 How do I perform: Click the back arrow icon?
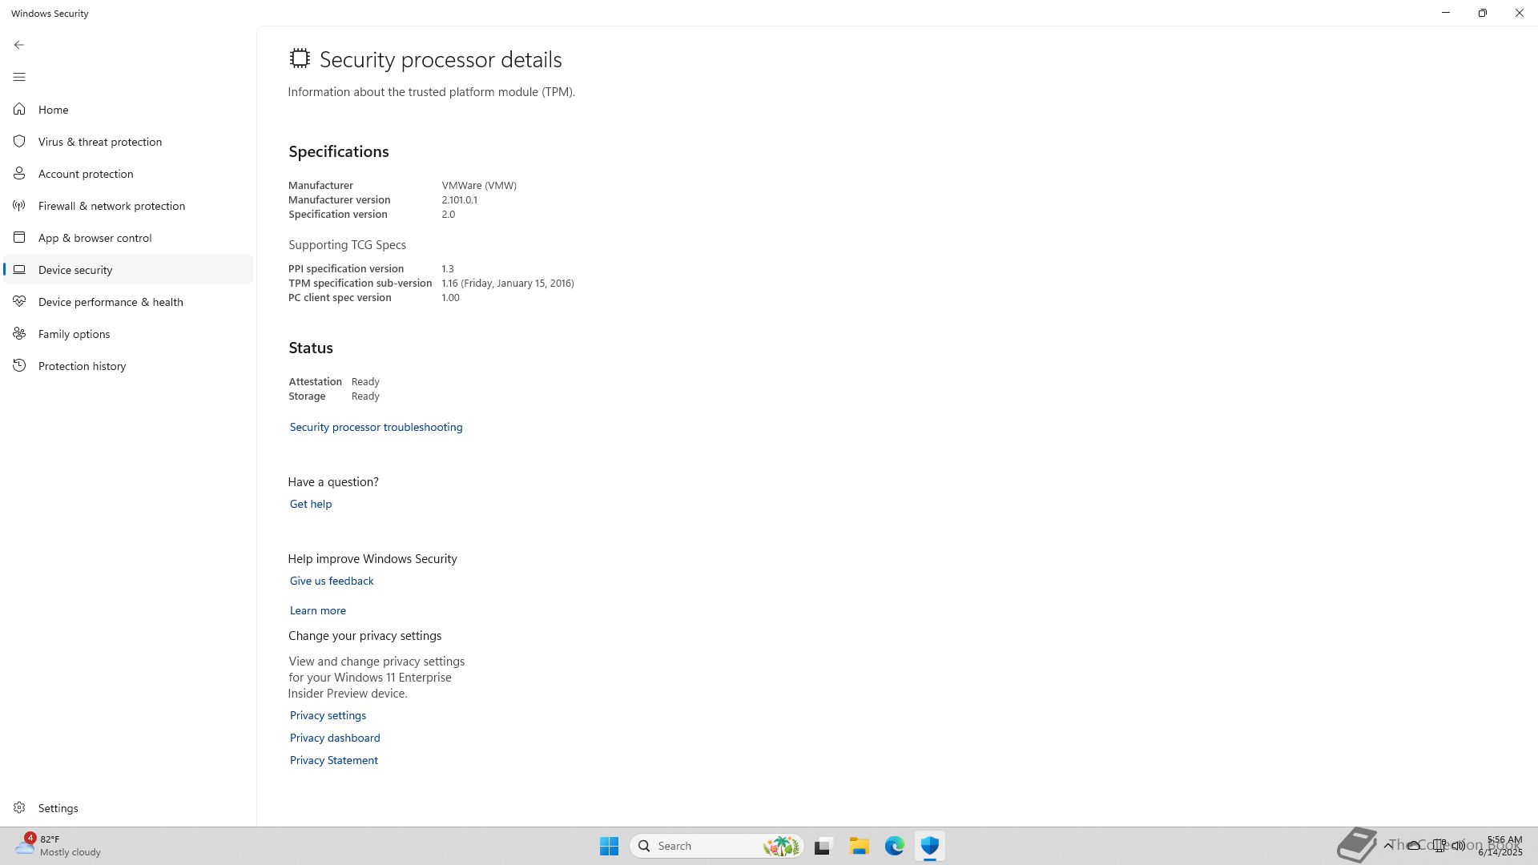pos(19,45)
